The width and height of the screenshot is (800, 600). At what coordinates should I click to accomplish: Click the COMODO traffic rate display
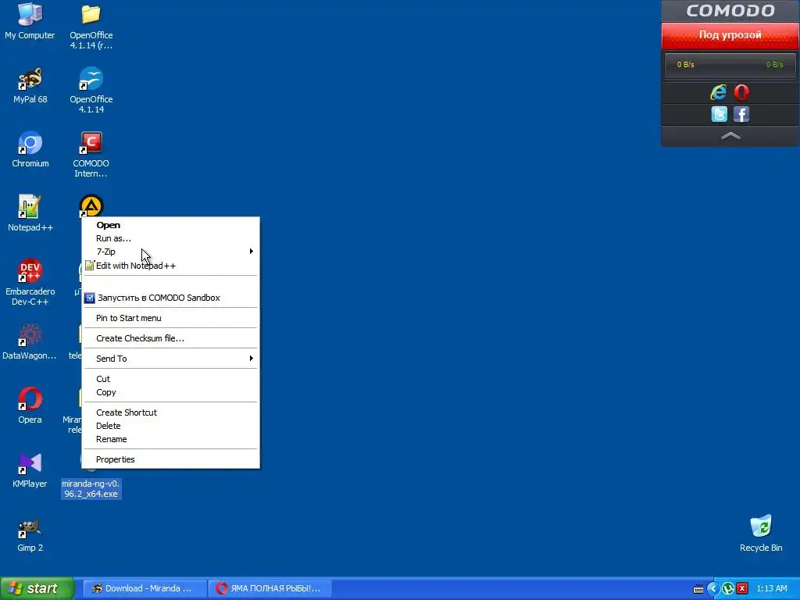[730, 65]
